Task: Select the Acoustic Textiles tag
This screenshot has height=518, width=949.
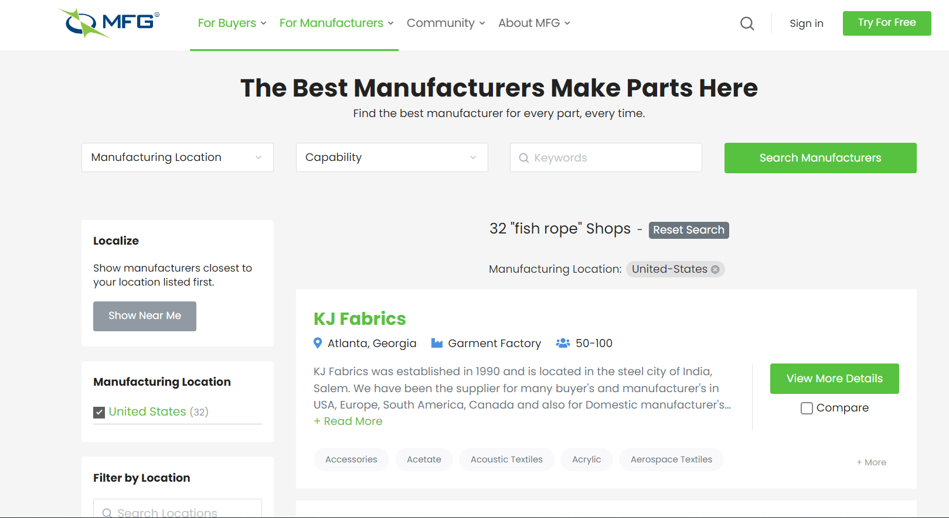Action: click(506, 459)
